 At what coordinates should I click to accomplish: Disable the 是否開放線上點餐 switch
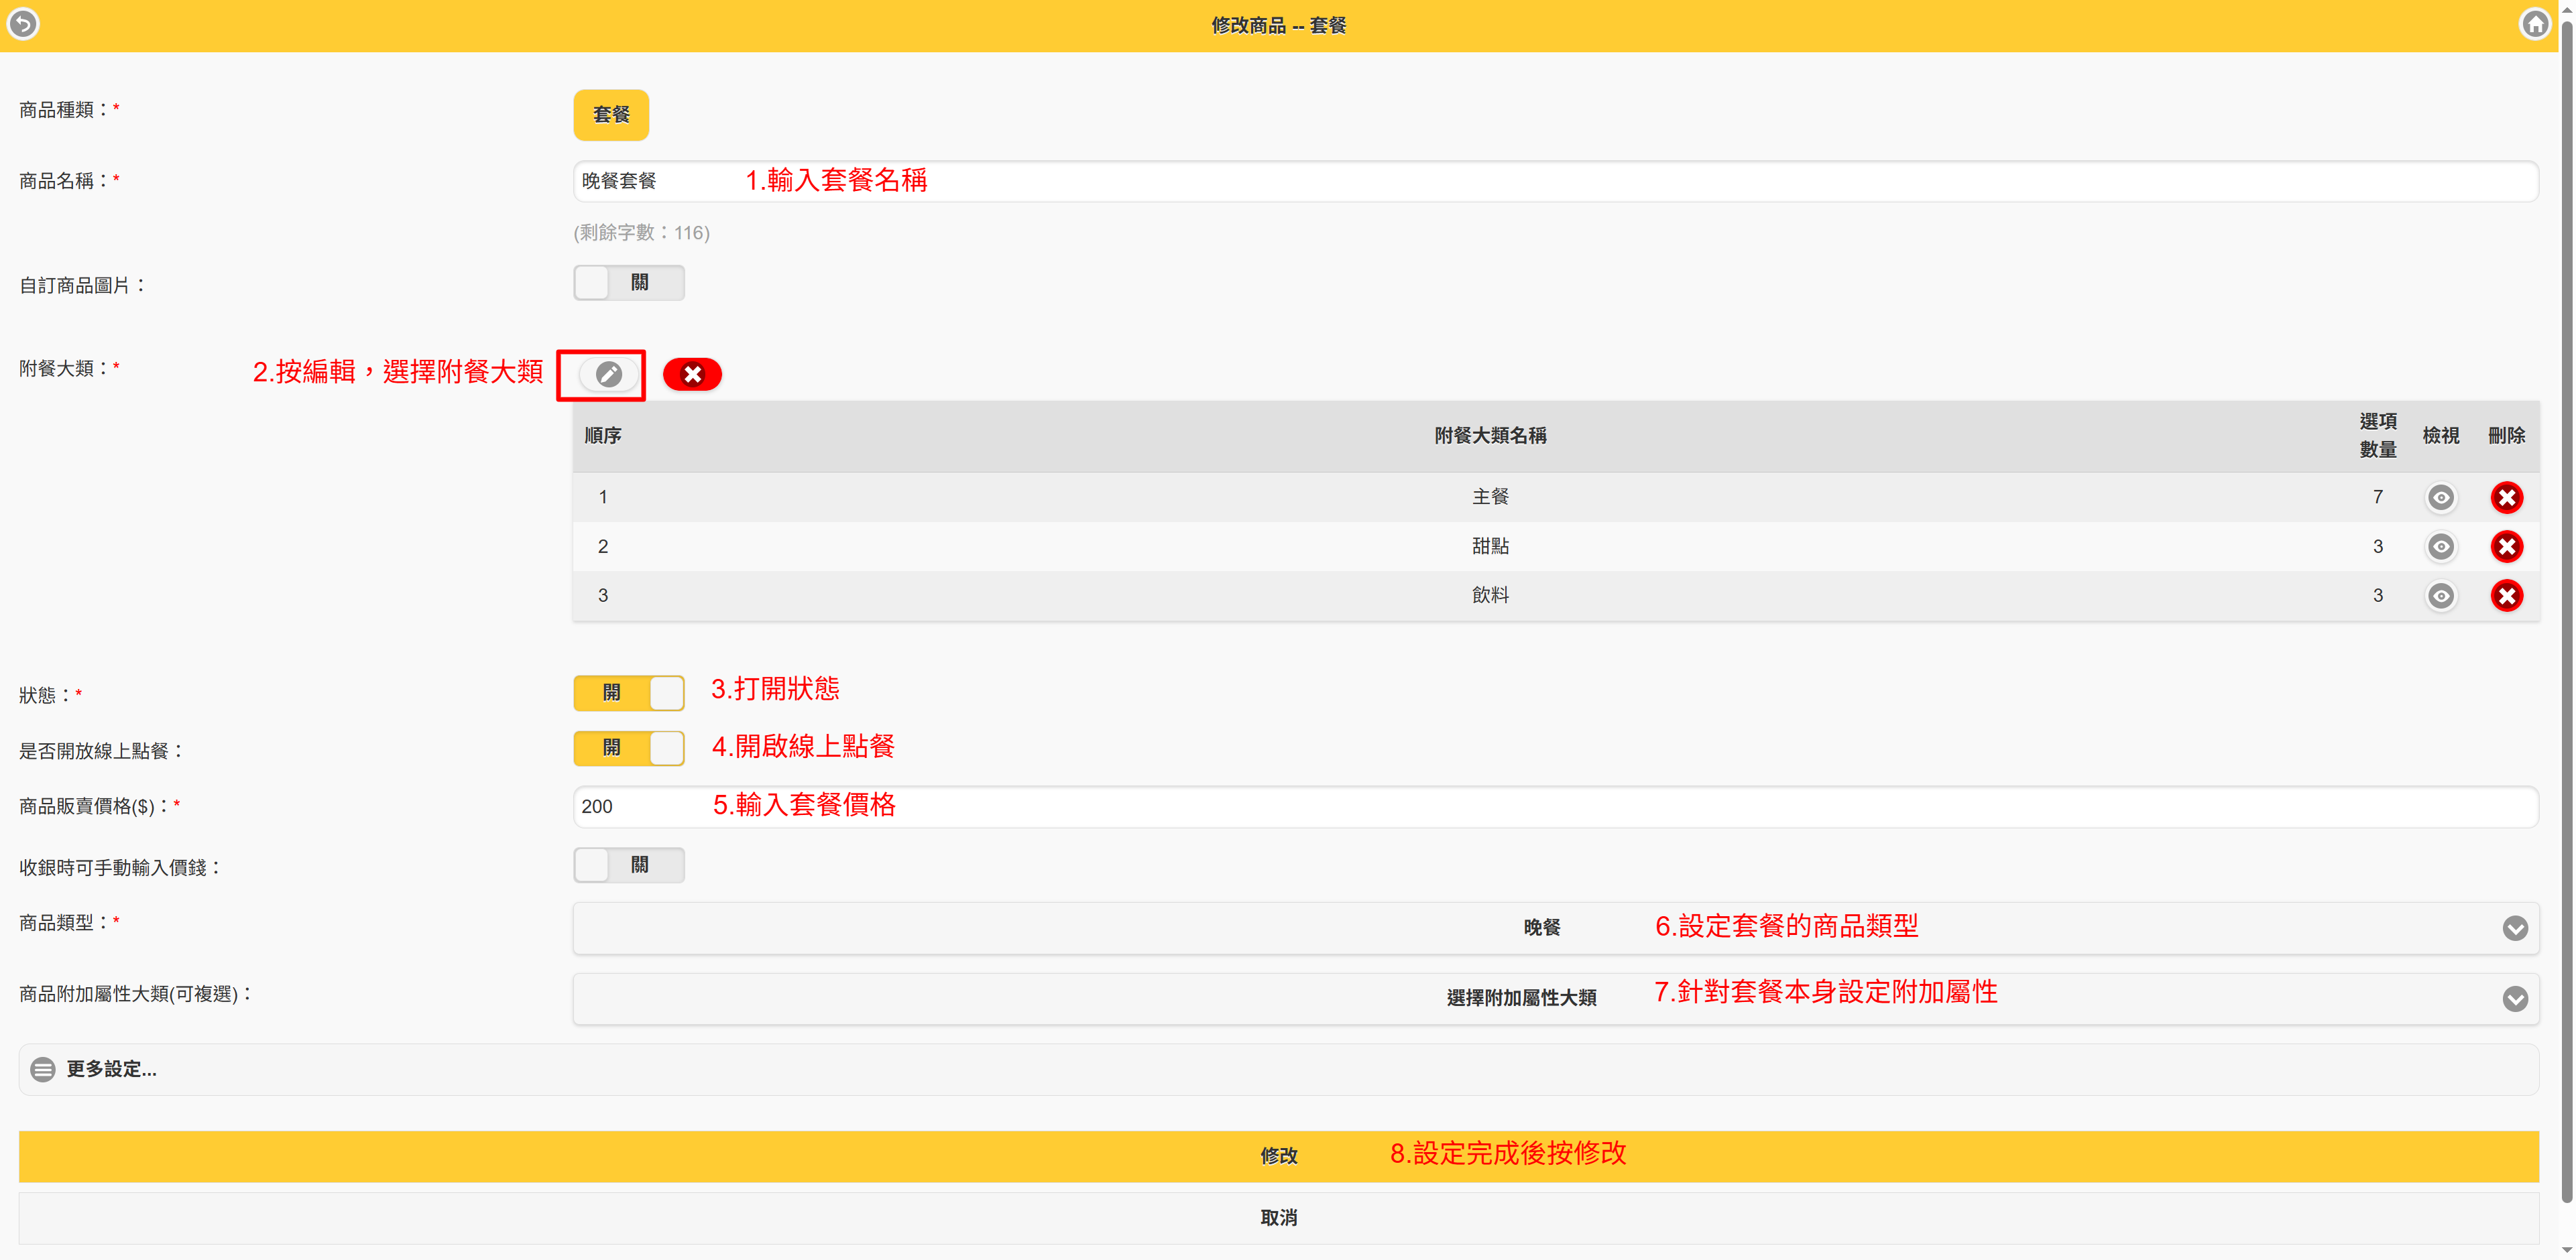click(629, 749)
